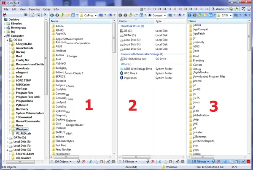Click the Other (3) group header

tap(126, 64)
